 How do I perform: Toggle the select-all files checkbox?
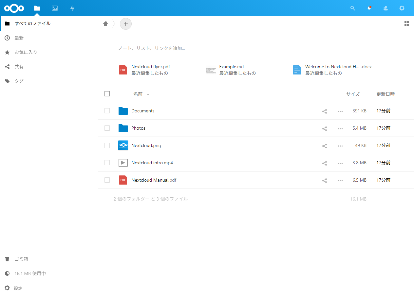(x=107, y=94)
